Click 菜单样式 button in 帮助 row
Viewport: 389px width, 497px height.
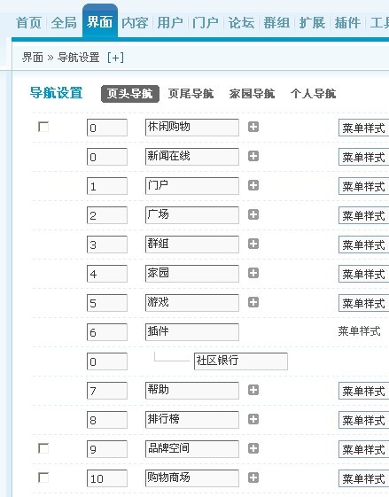click(x=363, y=391)
